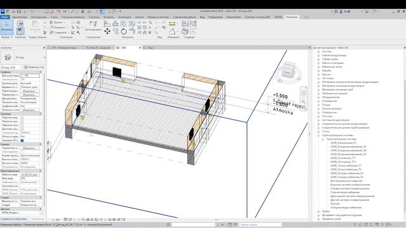Click the Create Group icon in Создание panel
This screenshot has width=406, height=228.
(193, 24)
